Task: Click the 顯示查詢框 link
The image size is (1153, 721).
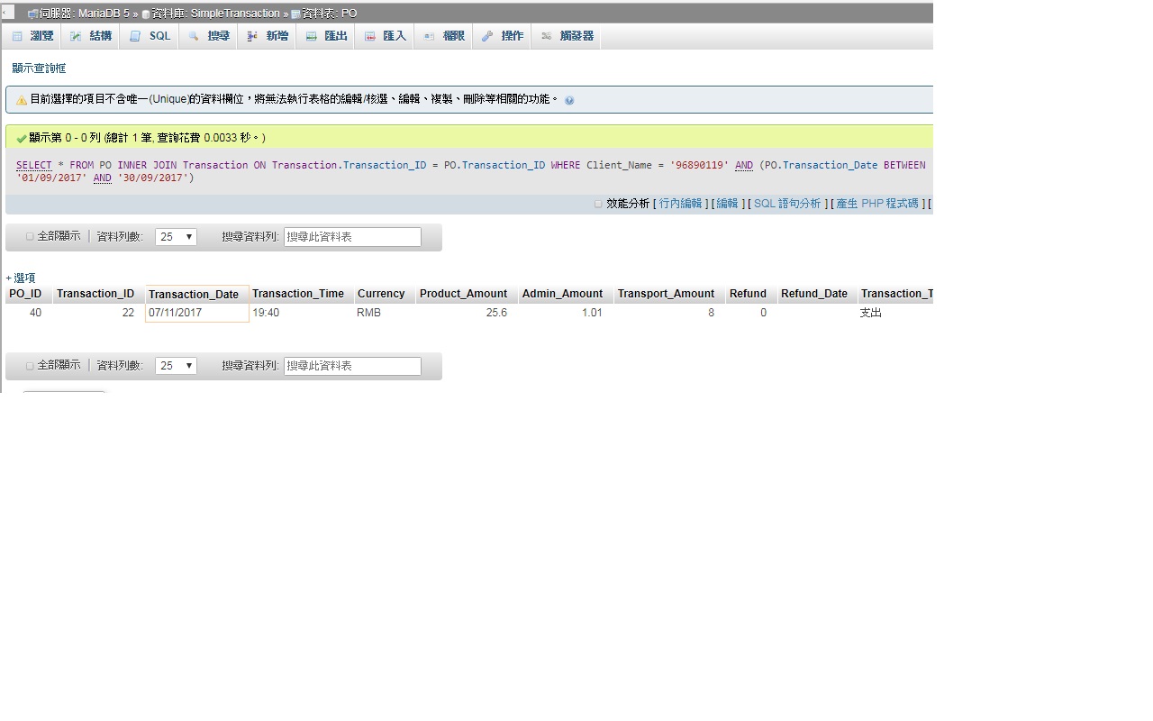Action: tap(39, 68)
